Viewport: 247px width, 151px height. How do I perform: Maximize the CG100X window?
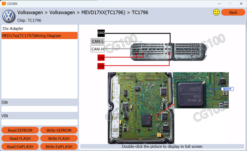pyautogui.click(x=230, y=4)
